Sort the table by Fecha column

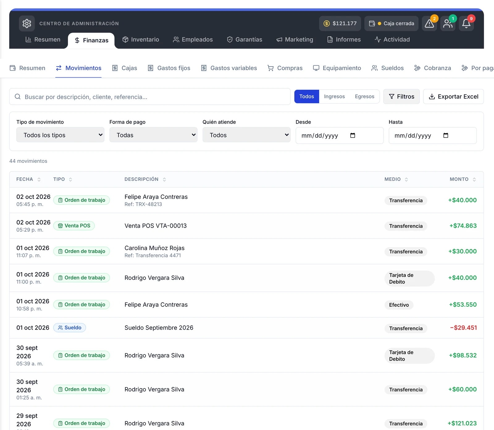28,179
